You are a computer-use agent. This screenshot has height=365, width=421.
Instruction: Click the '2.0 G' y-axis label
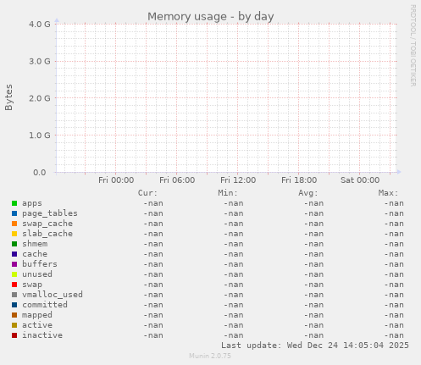[40, 98]
